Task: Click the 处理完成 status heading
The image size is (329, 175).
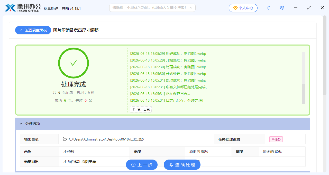Action: [x=74, y=84]
